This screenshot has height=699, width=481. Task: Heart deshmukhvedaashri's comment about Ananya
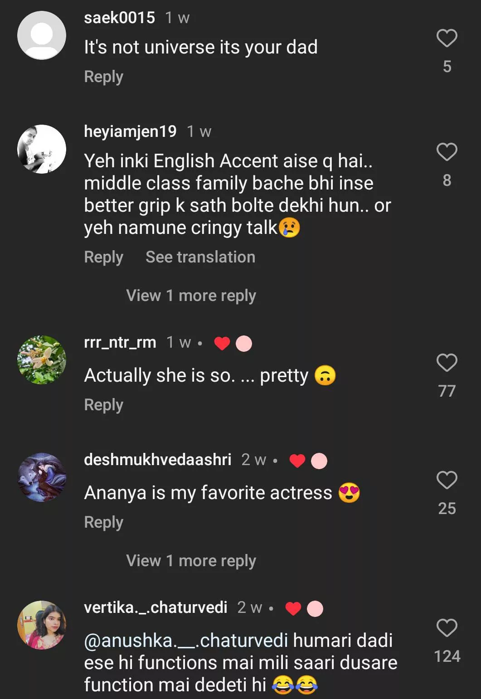(447, 480)
